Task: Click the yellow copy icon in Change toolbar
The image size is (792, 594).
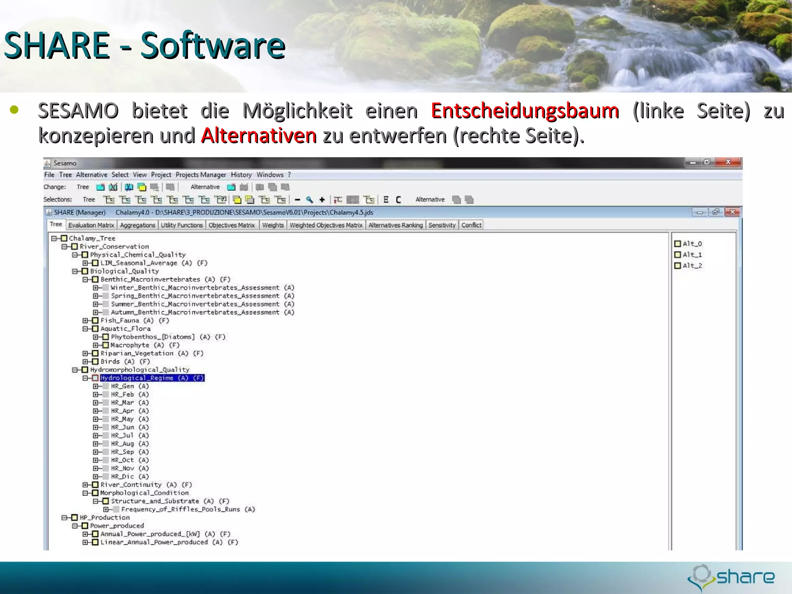Action: tap(142, 187)
